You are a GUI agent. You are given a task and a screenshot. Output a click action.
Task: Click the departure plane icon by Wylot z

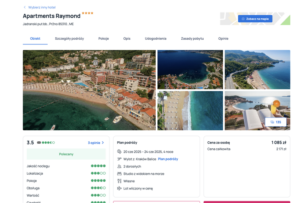tap(119, 159)
